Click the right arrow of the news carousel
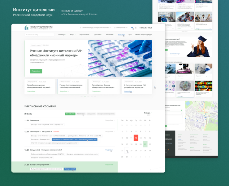Image resolution: width=229 pixels, height=186 pixels. pos(154,86)
